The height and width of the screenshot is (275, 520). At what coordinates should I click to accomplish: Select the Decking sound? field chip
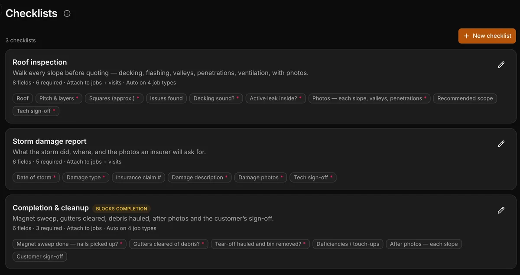click(x=217, y=98)
